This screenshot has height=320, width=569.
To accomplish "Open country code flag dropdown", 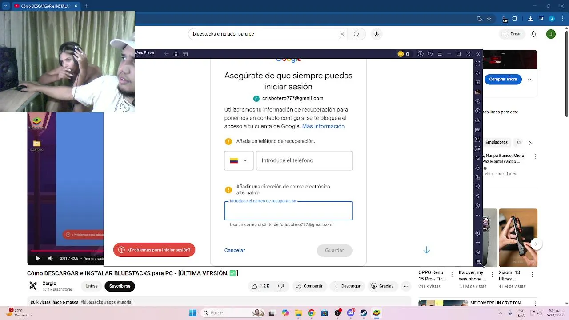I will click(239, 160).
